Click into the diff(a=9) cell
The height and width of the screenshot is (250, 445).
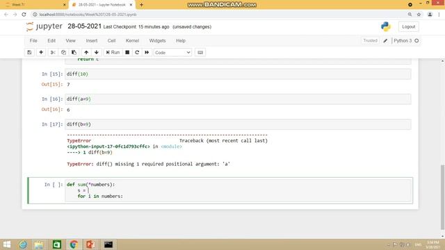tap(238, 99)
